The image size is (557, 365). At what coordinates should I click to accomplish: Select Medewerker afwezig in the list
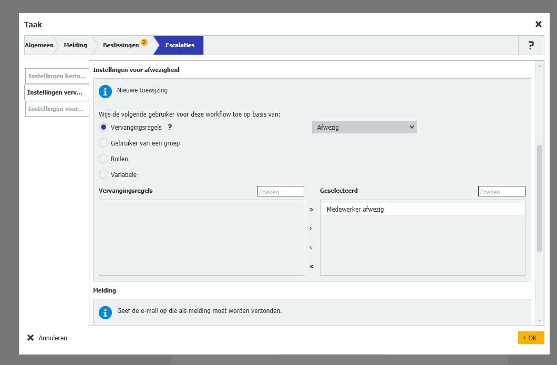pos(422,209)
